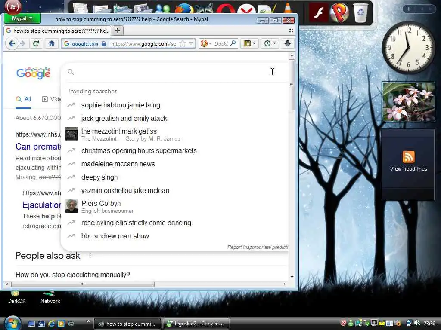Click the network tray icon

click(409, 323)
